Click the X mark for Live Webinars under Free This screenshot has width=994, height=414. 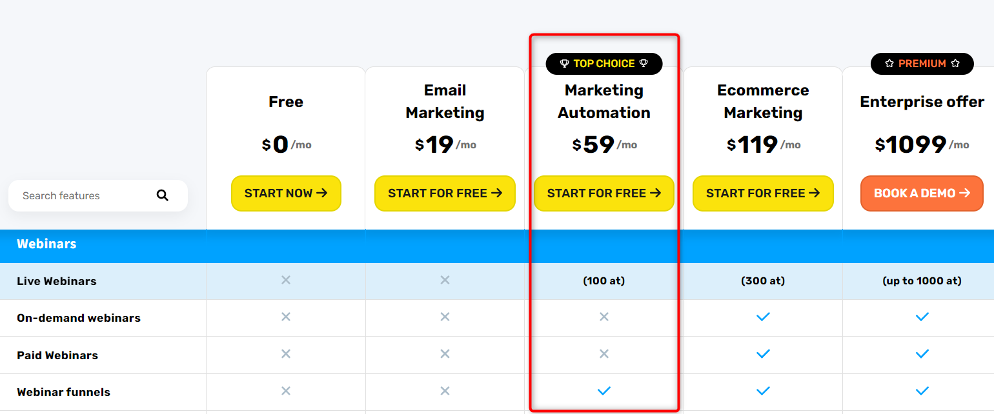click(286, 280)
